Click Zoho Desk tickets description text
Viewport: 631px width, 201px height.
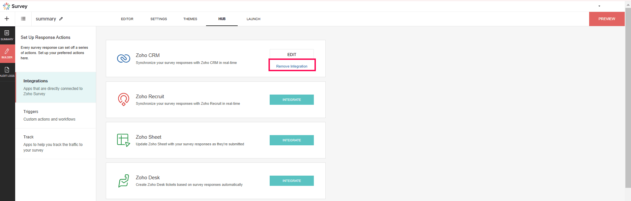click(189, 185)
